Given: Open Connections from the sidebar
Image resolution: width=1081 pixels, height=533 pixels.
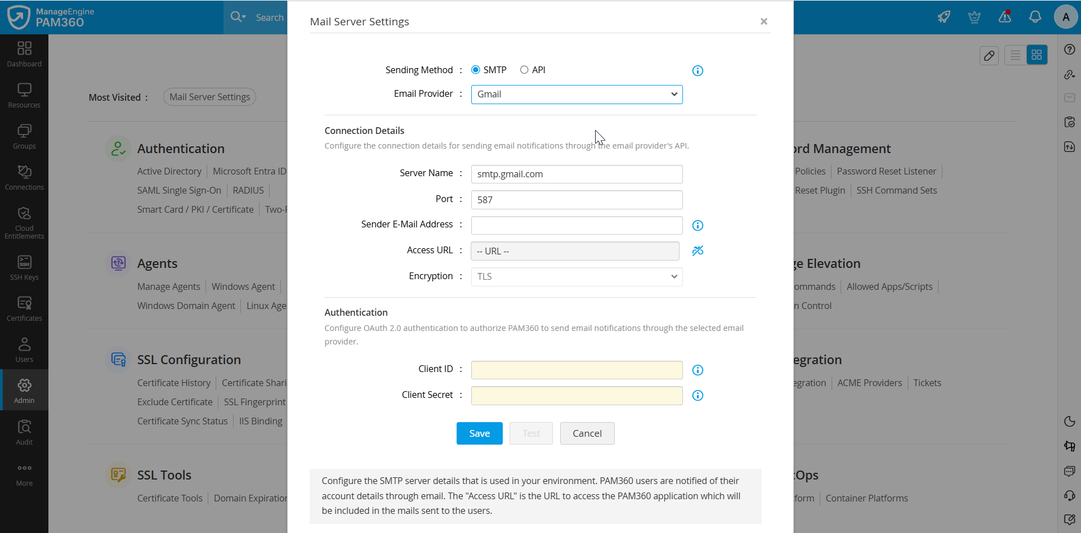Looking at the screenshot, I should coord(24,178).
